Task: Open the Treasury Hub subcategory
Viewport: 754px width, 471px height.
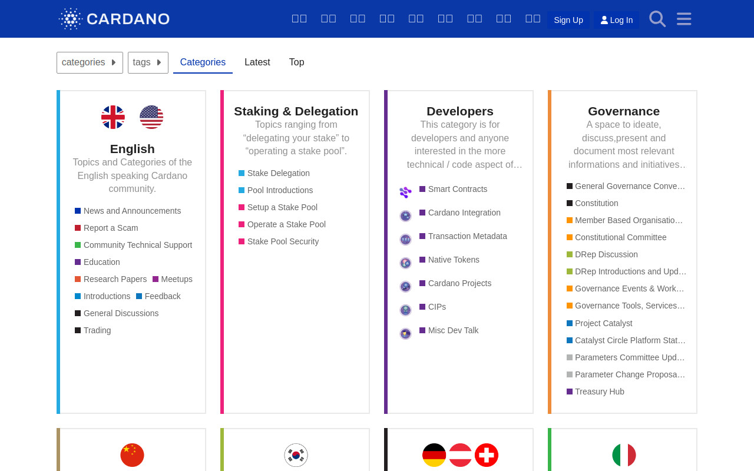Action: coord(596,392)
